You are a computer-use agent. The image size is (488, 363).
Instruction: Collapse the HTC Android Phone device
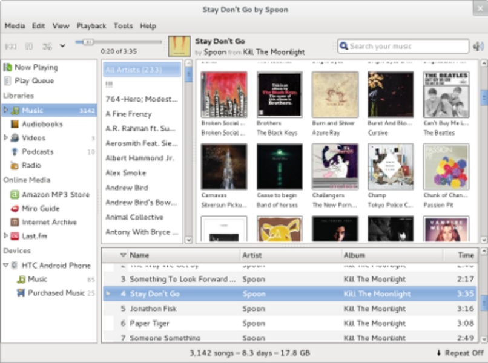tap(6, 266)
